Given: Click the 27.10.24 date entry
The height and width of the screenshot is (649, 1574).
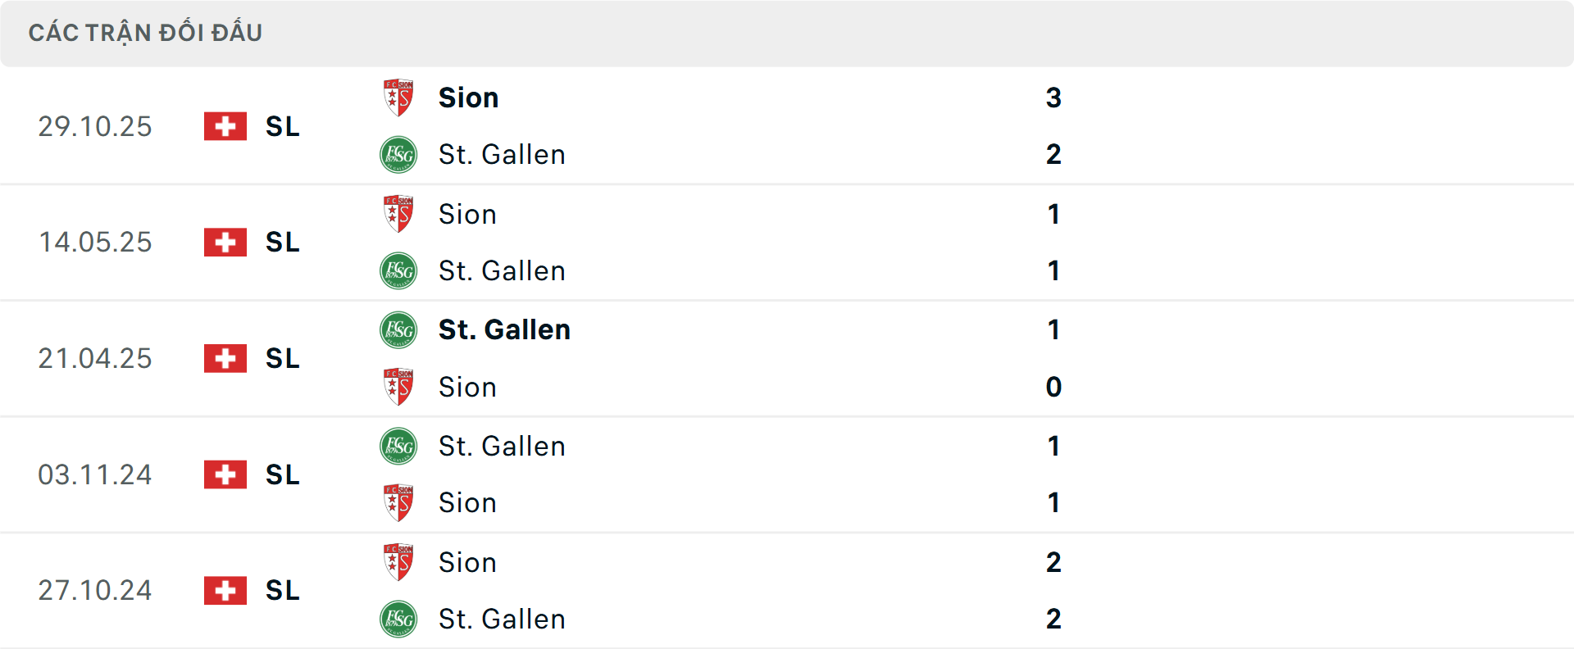Looking at the screenshot, I should [x=95, y=590].
